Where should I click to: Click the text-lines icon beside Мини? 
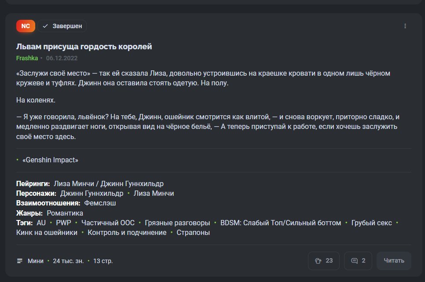[20, 261]
